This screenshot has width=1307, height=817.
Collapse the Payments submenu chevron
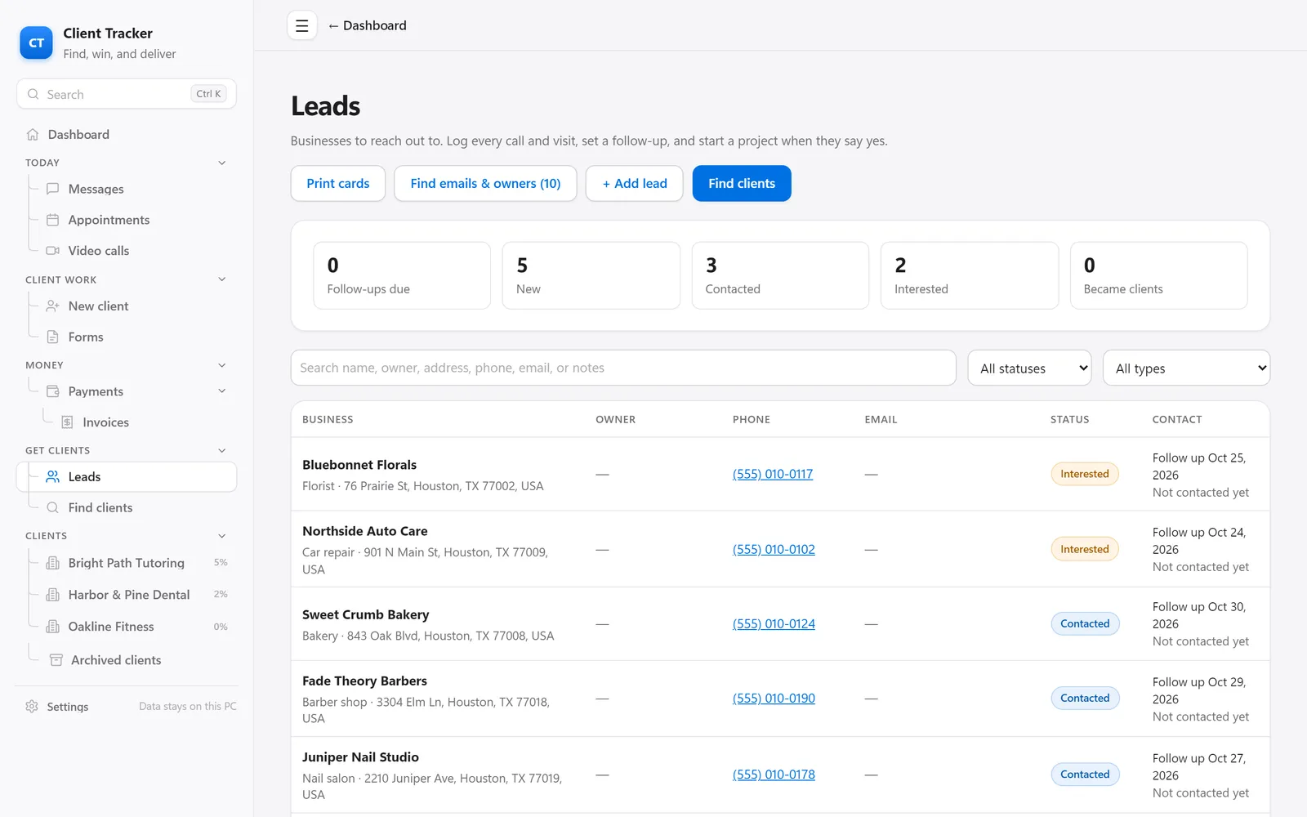222,391
